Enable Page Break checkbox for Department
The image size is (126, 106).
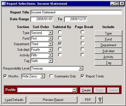click(82, 43)
